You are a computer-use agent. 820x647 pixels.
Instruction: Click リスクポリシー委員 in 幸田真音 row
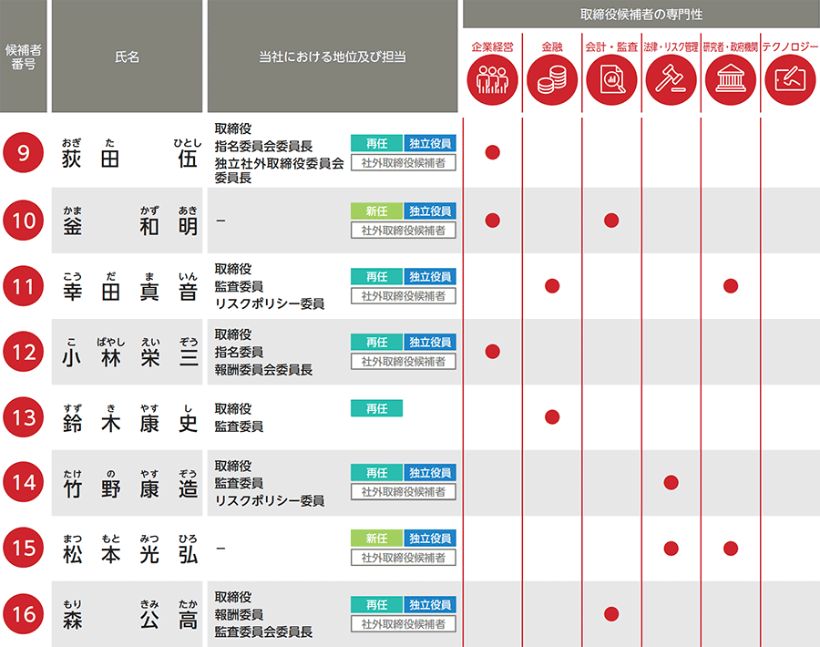tap(270, 303)
